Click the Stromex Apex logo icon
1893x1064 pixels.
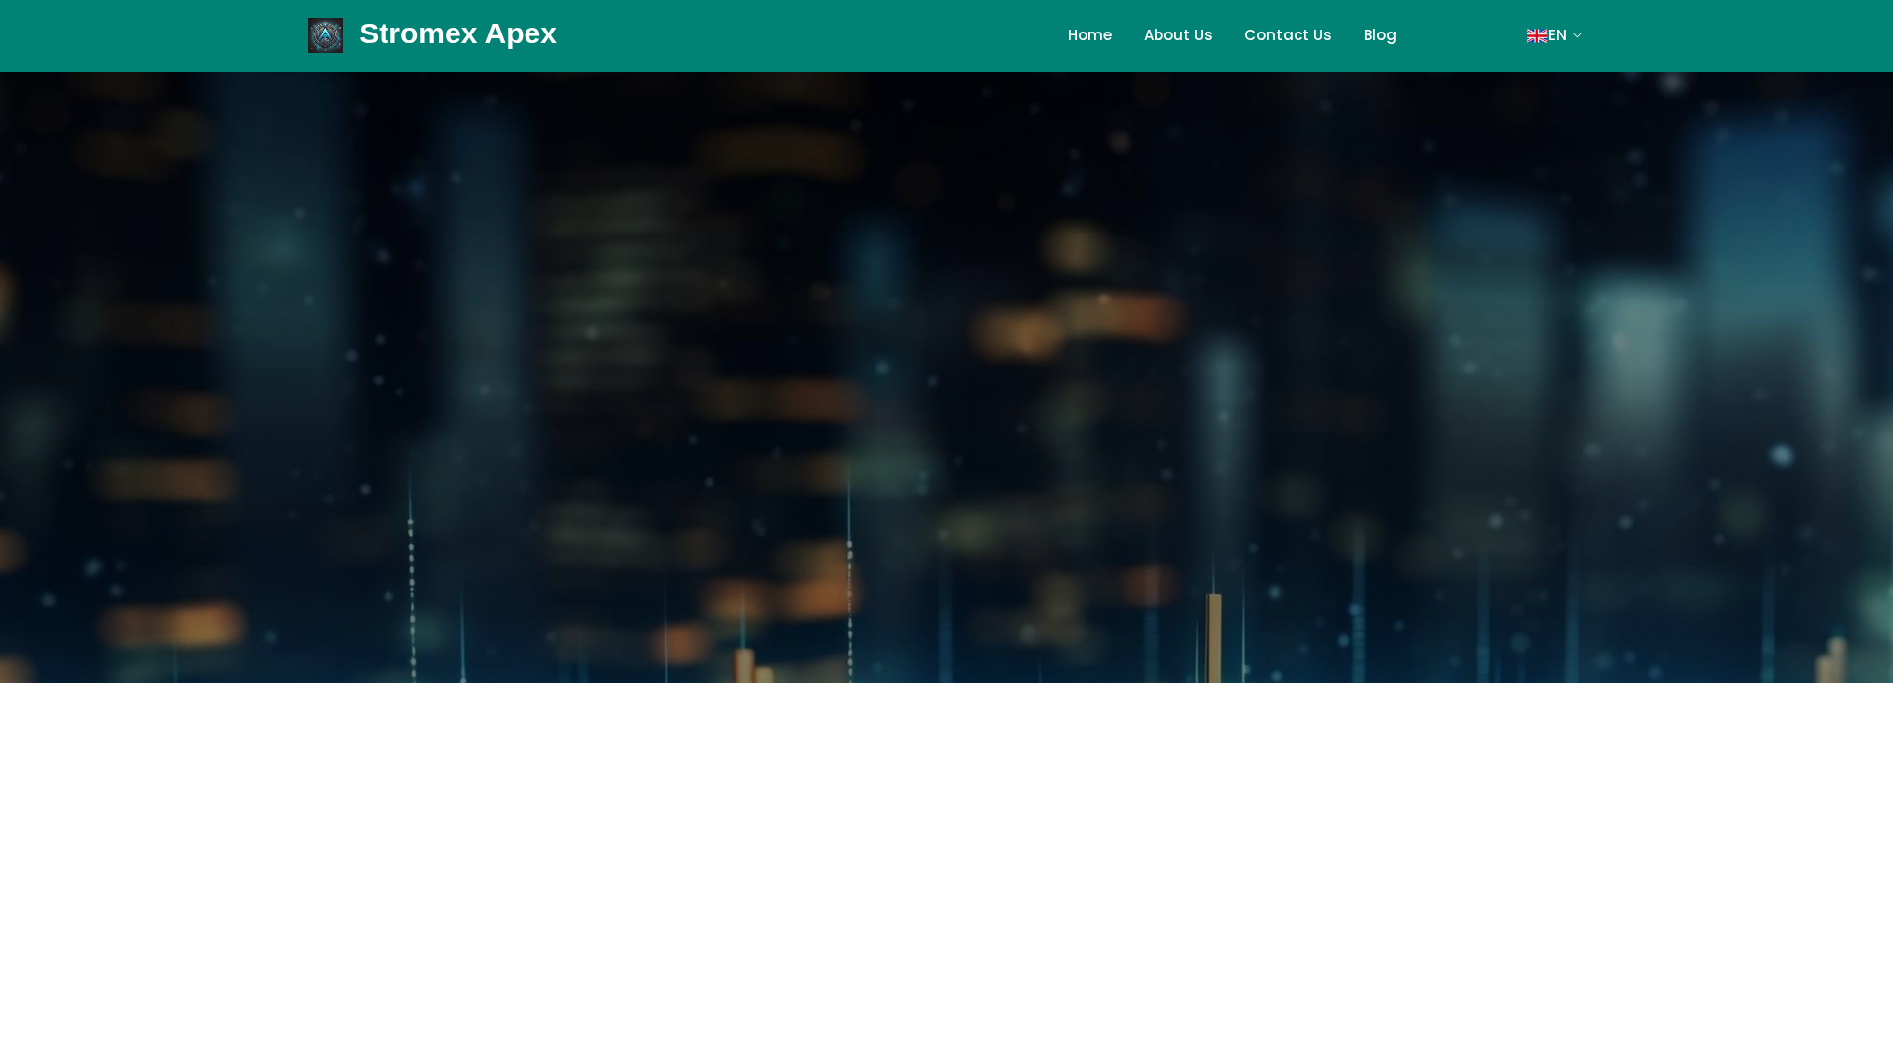(325, 35)
